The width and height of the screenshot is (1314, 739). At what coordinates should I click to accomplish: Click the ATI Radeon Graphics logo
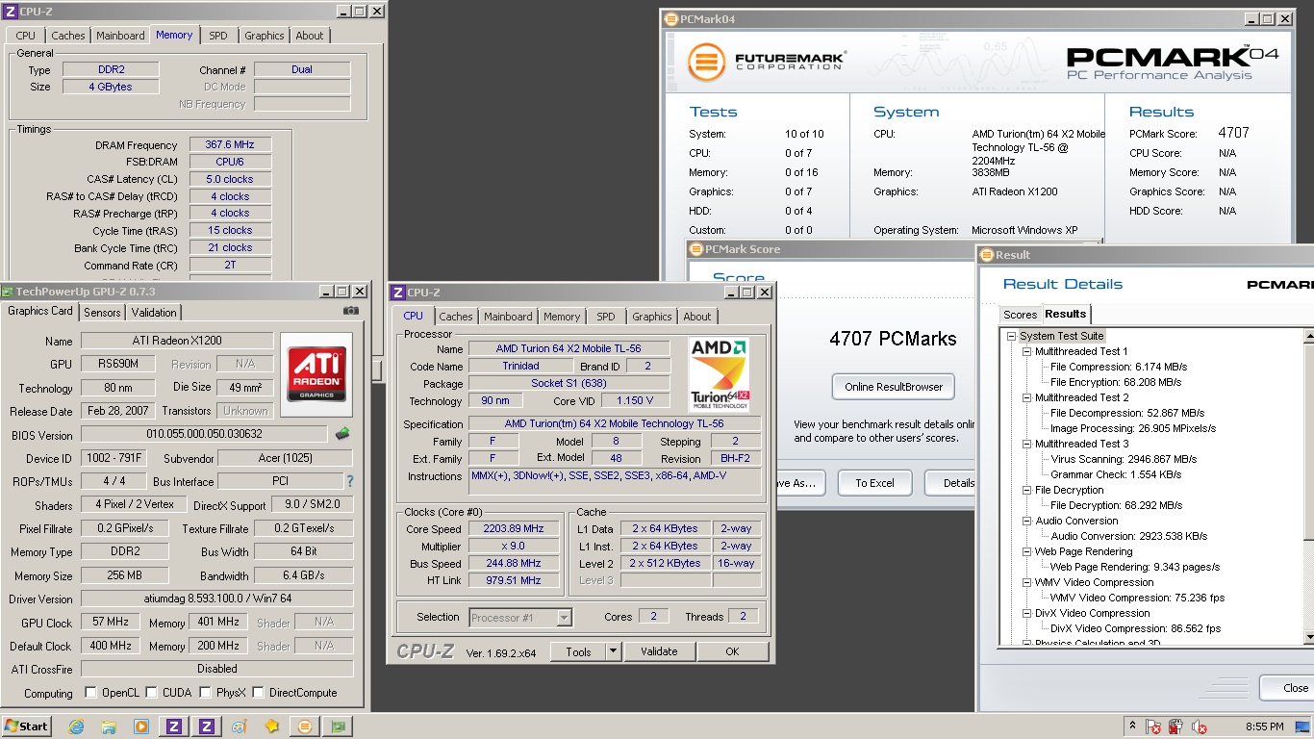click(316, 376)
